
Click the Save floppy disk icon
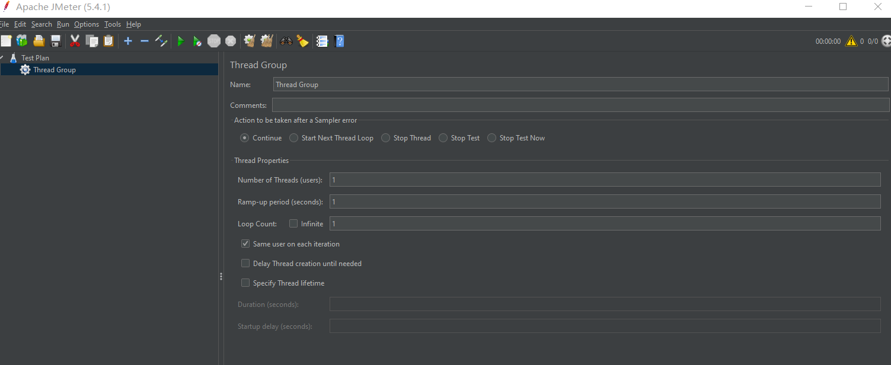[56, 41]
